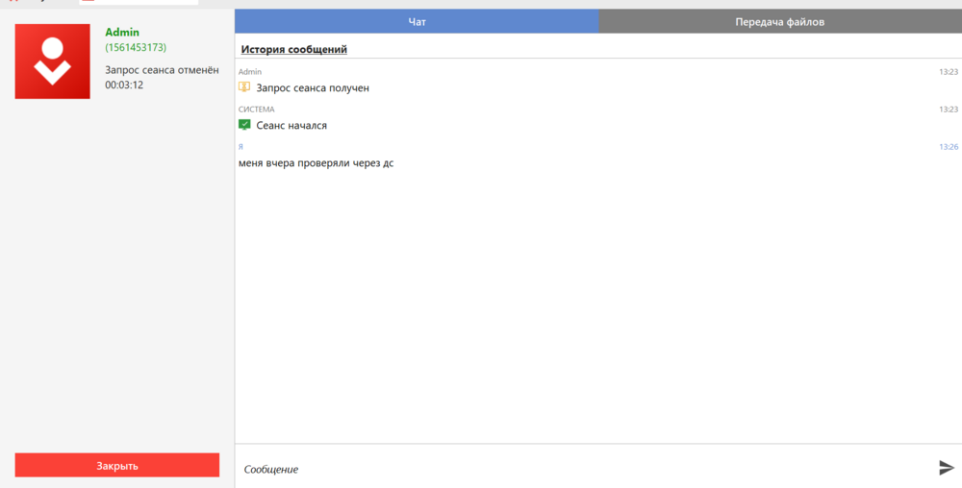Select the Сеанс начался message
The image size is (962, 488).
[291, 126]
